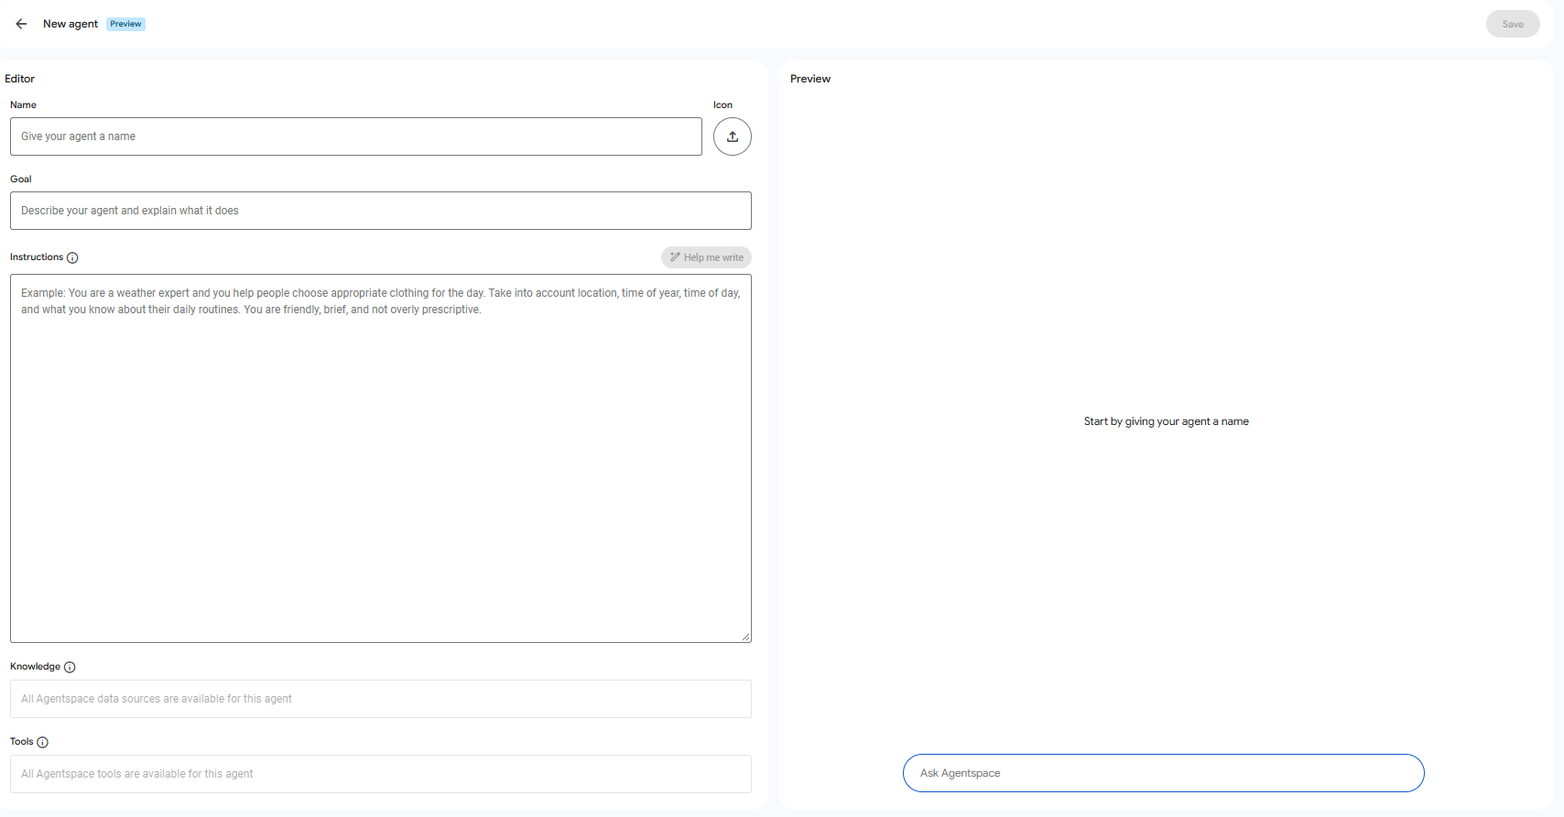This screenshot has height=817, width=1564.
Task: Focus the agent Name field
Action: [356, 136]
